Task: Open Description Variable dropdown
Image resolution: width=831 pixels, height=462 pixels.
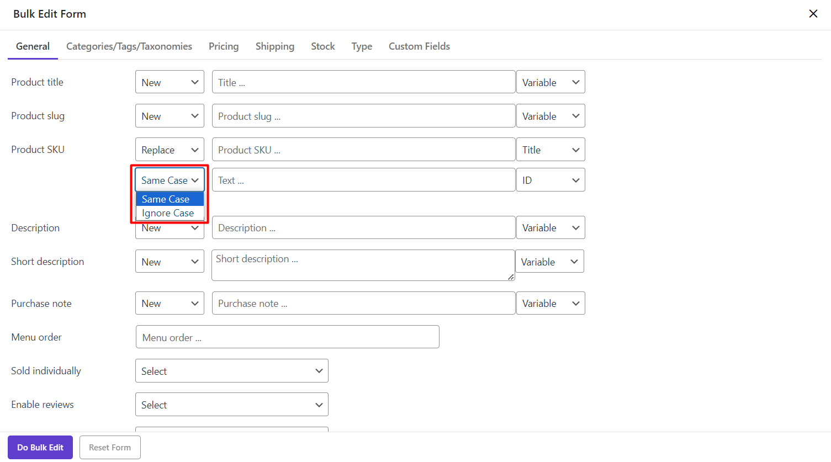Action: tap(551, 227)
